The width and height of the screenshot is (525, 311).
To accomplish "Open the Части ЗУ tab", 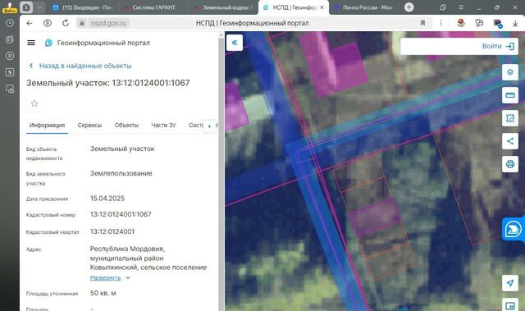I will click(163, 126).
